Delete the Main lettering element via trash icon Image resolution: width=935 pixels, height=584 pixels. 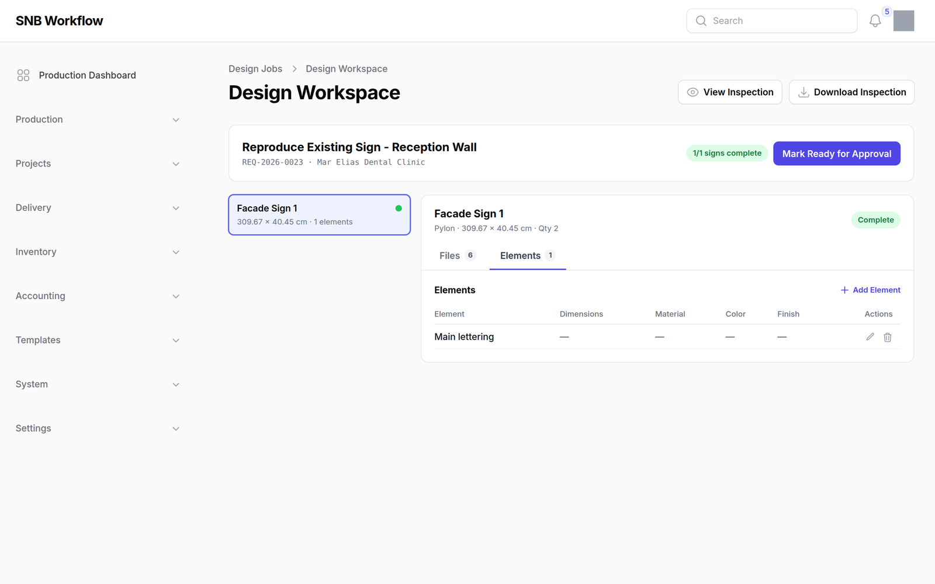[x=888, y=337]
